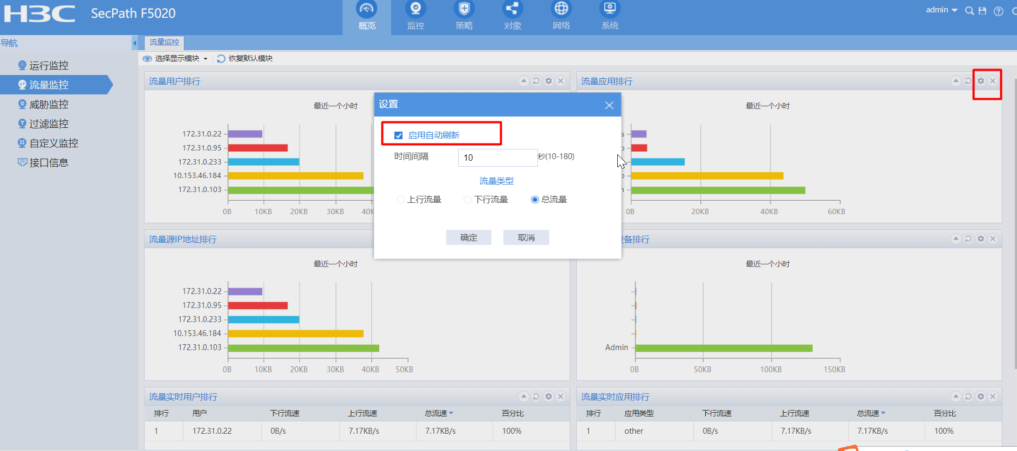Click the 上行流速 header in 流量实时用户排行
The image size is (1017, 451).
pyautogui.click(x=363, y=413)
